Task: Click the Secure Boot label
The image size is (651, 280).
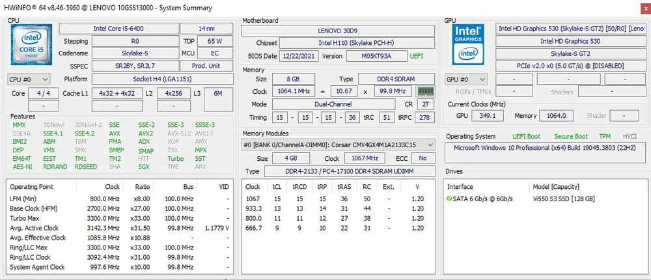Action: [x=572, y=136]
